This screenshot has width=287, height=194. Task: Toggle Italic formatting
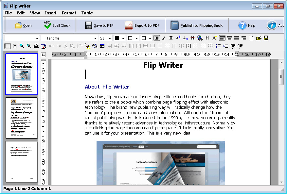[x=164, y=38]
